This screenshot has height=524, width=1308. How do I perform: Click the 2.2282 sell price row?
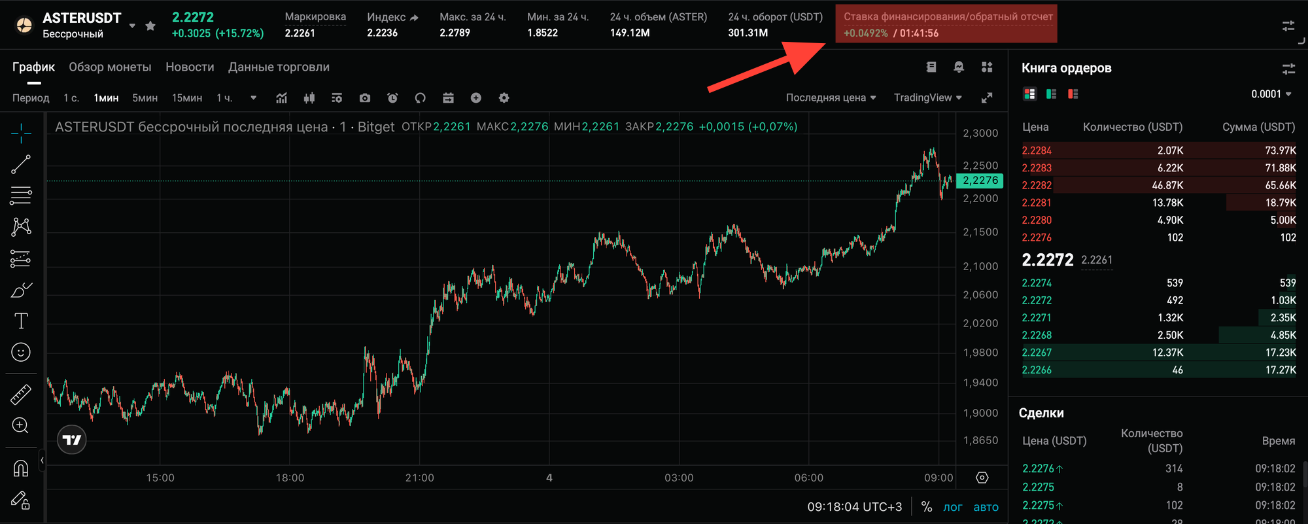click(1037, 186)
